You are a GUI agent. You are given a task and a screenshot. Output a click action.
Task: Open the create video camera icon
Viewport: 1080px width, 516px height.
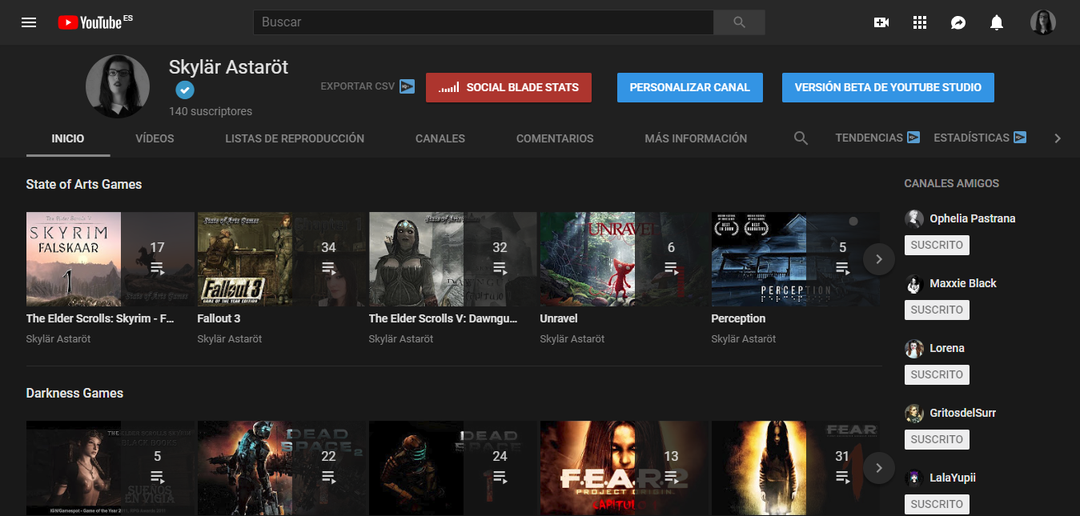[881, 22]
